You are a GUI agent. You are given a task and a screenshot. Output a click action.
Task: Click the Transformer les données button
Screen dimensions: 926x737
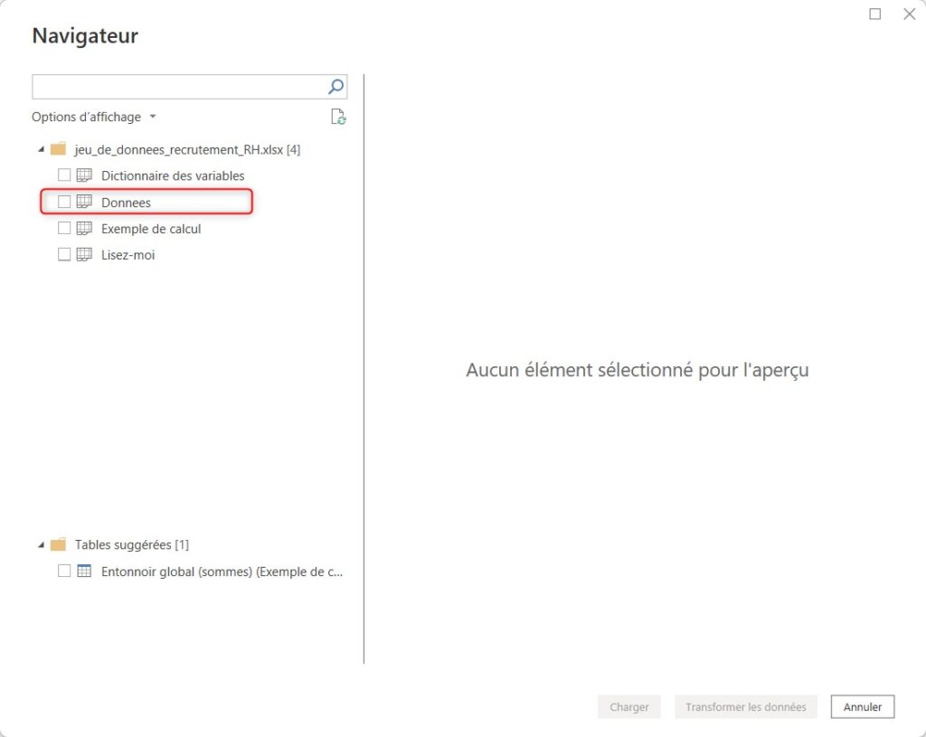tap(745, 706)
